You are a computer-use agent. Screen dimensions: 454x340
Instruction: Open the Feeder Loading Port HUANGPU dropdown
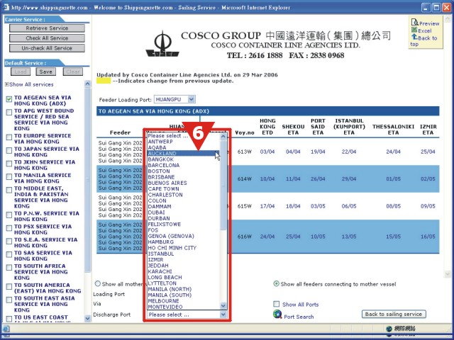click(x=191, y=99)
